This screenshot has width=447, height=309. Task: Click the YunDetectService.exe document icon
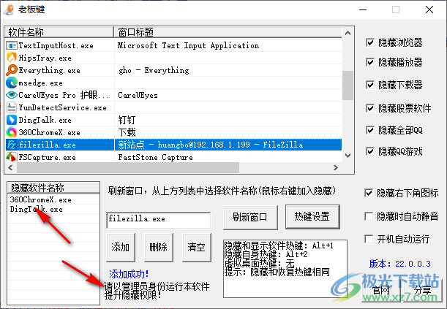click(12, 107)
